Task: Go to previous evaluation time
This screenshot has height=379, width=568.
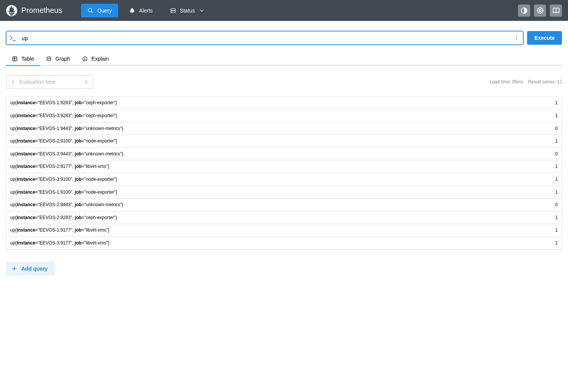Action: (13, 82)
